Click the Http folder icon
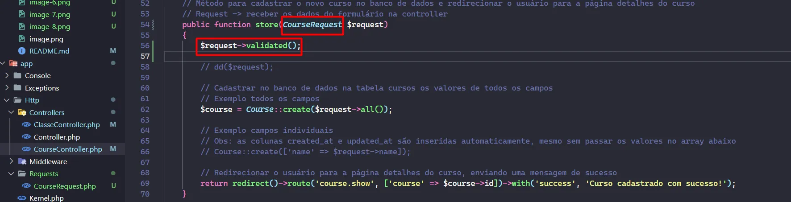791x202 pixels. [18, 100]
